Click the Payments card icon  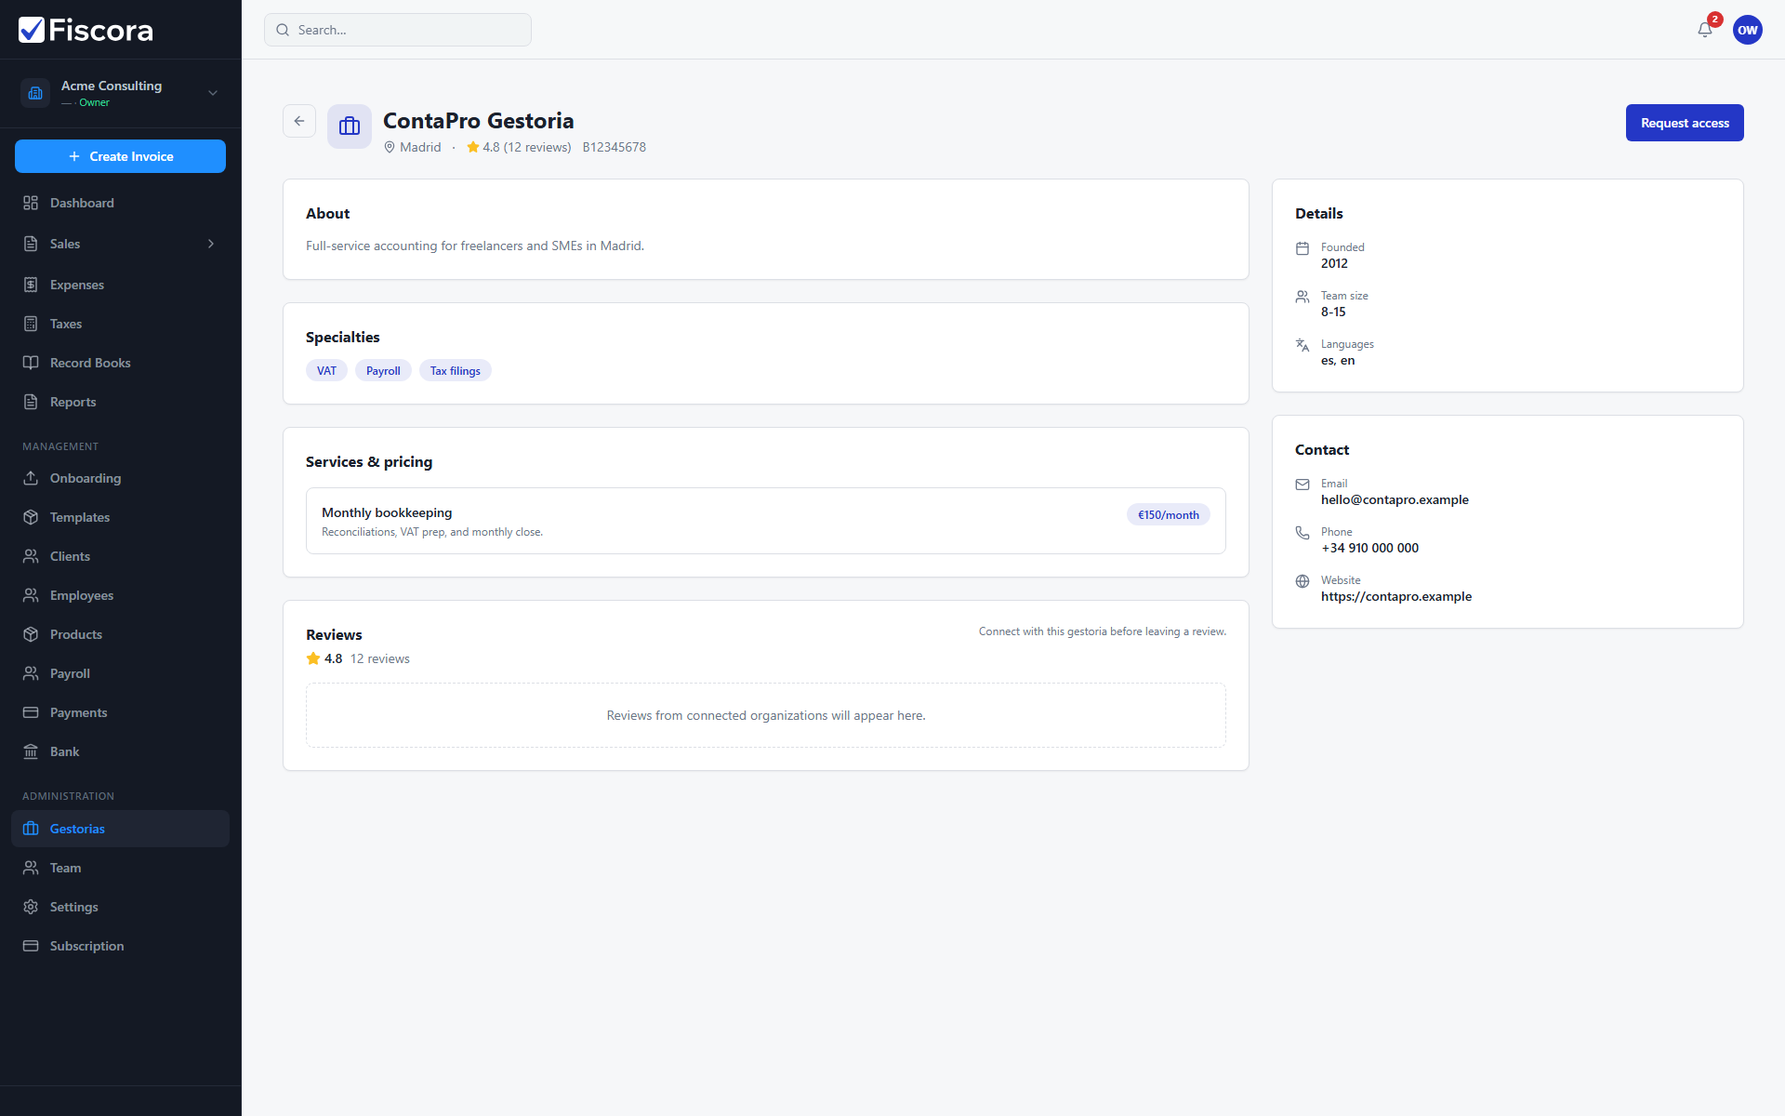tap(31, 712)
